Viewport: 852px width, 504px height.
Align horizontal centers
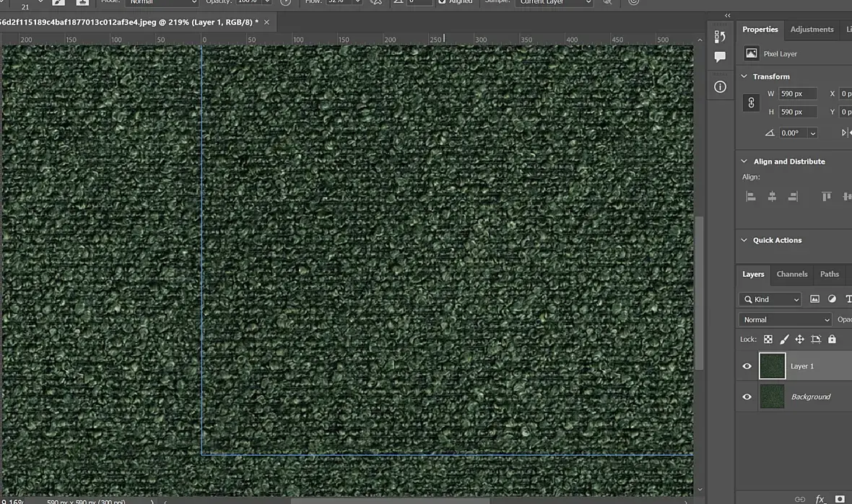(x=772, y=196)
